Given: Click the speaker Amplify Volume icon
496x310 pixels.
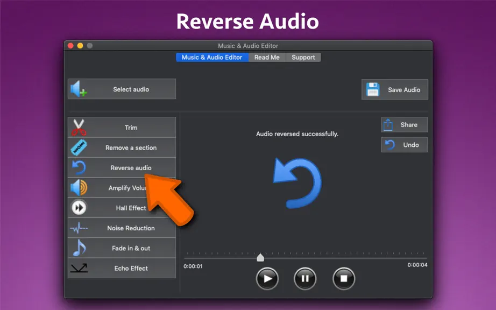Looking at the screenshot, I should (79, 188).
